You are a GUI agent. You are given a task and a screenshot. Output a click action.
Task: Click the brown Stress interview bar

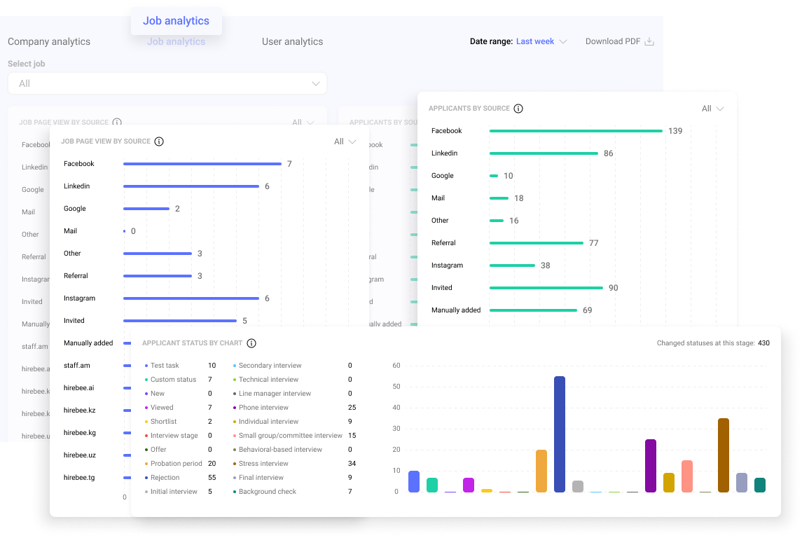tap(723, 455)
